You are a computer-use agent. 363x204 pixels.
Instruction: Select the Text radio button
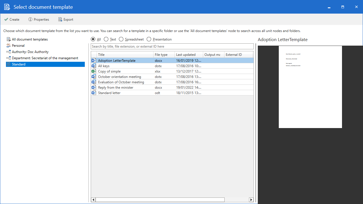106,39
